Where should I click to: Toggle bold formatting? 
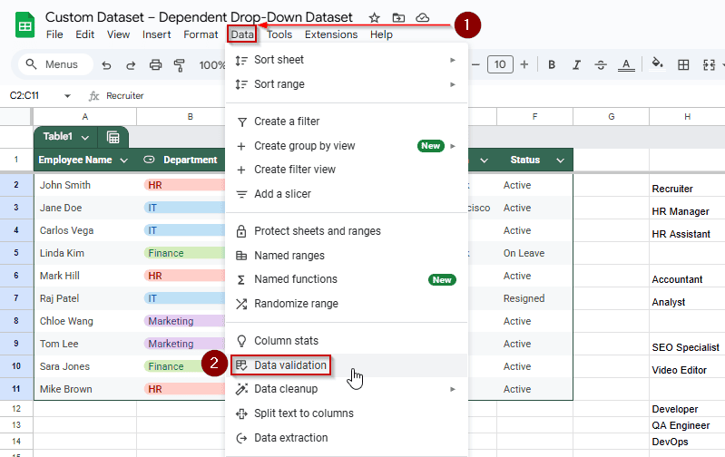[x=551, y=64]
